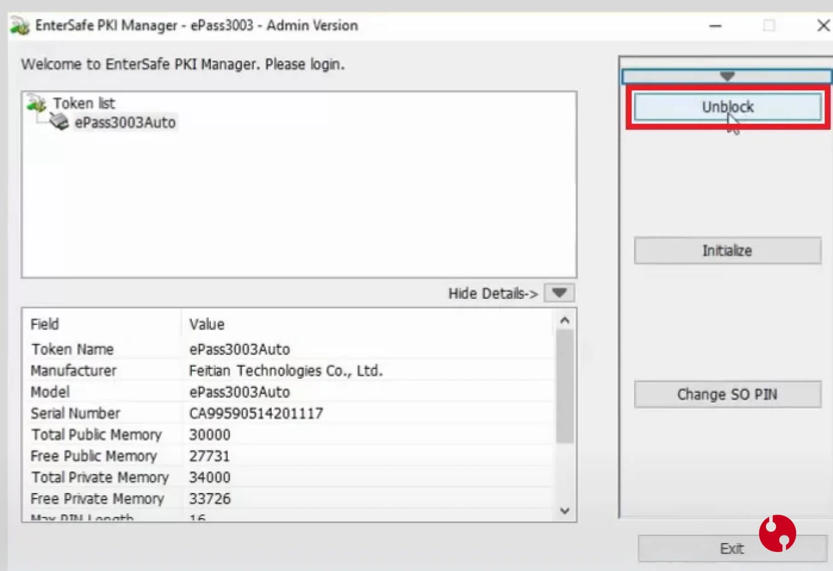This screenshot has height=571, width=833.
Task: Click the value 33726
Action: point(210,499)
